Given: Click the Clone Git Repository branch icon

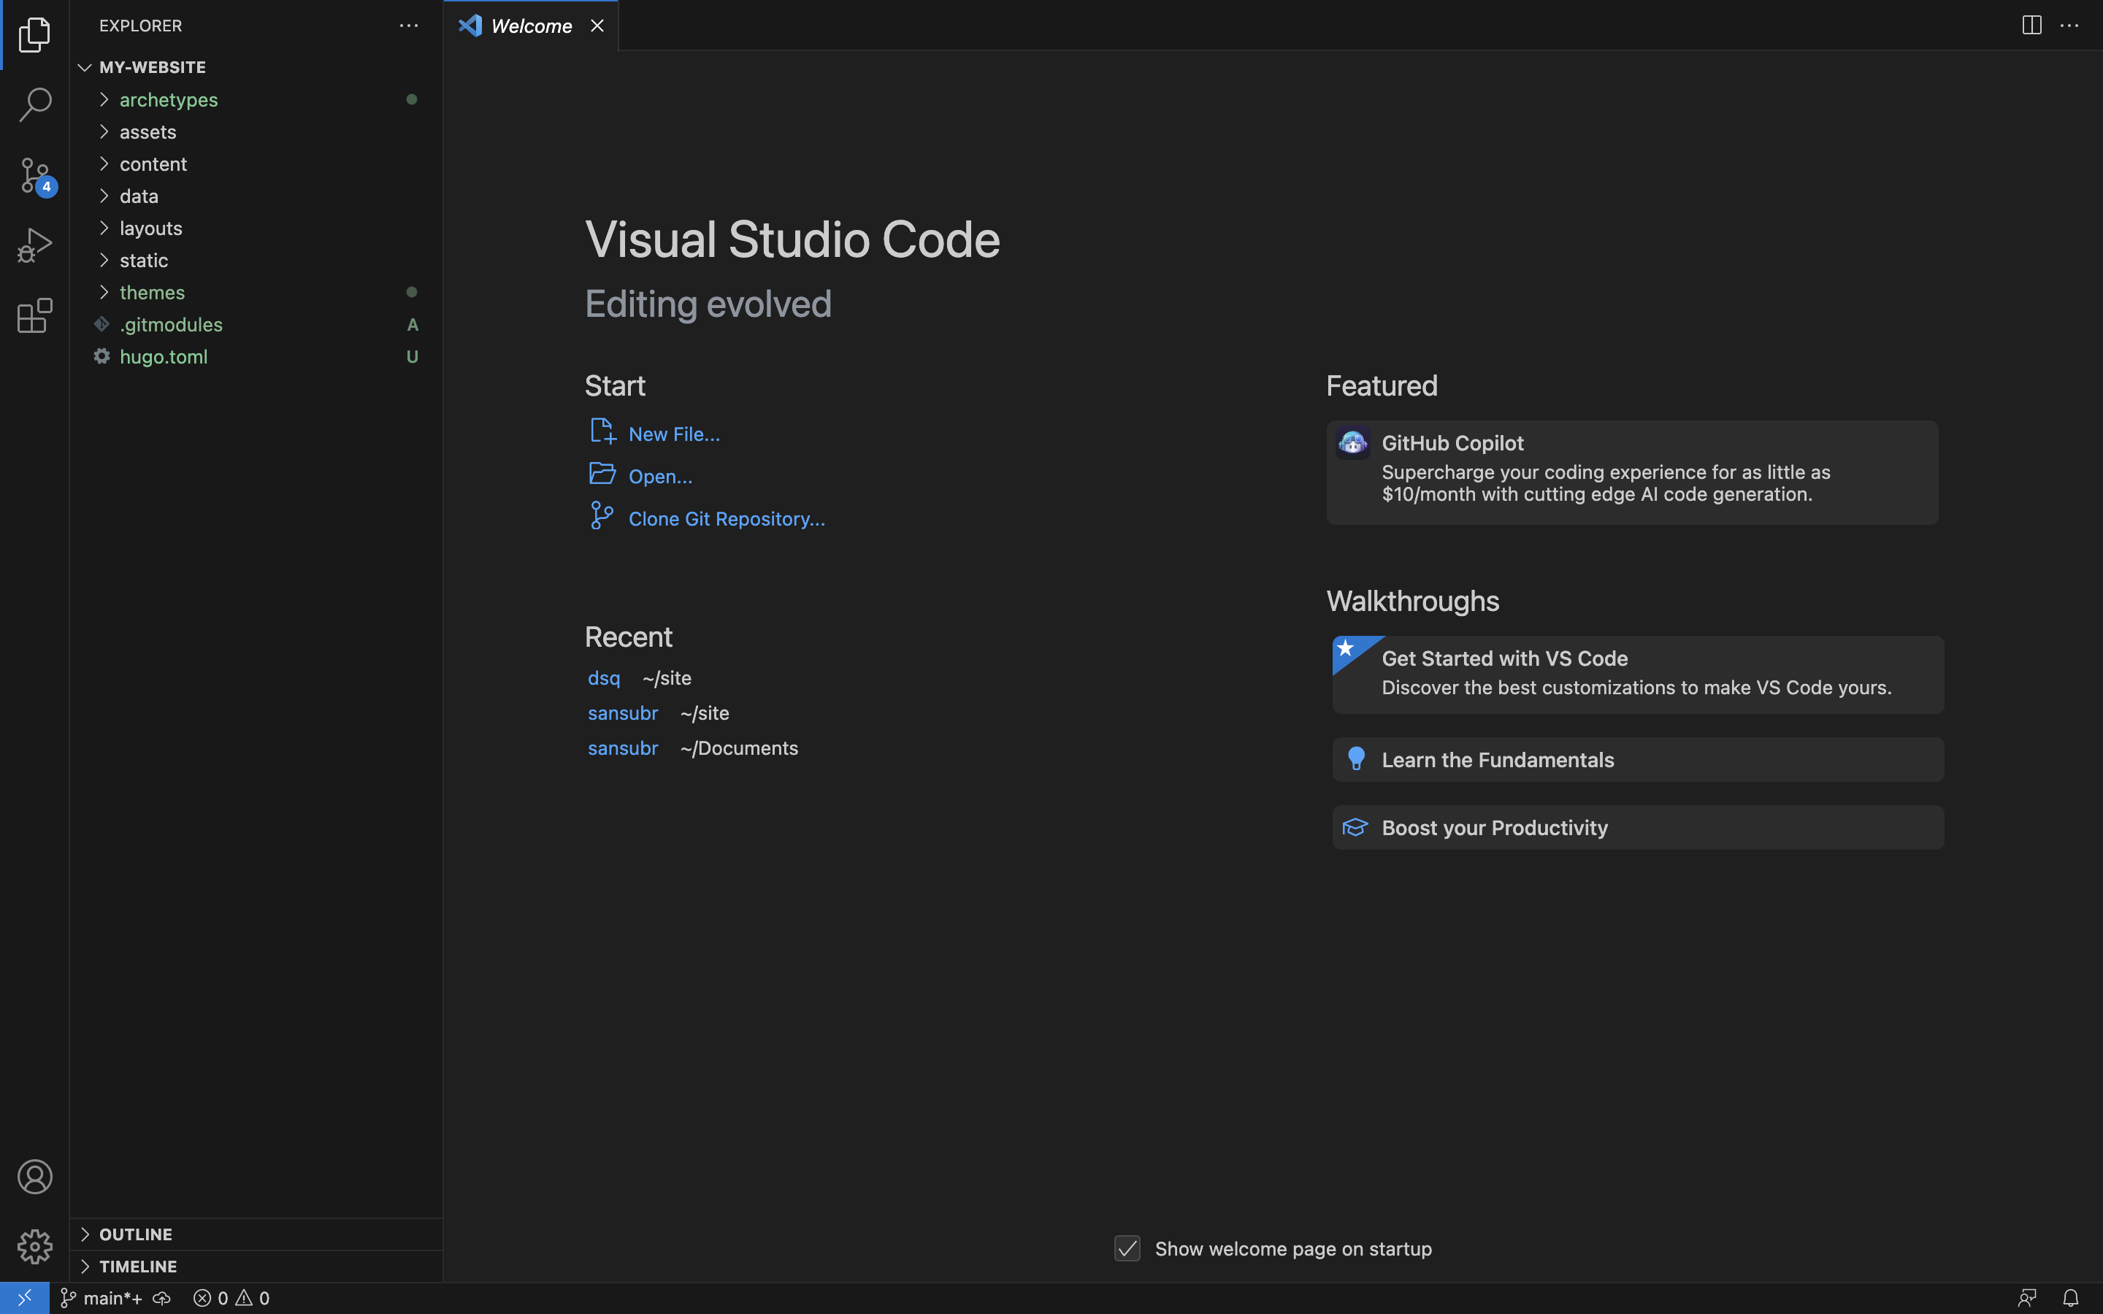Looking at the screenshot, I should coord(602,515).
